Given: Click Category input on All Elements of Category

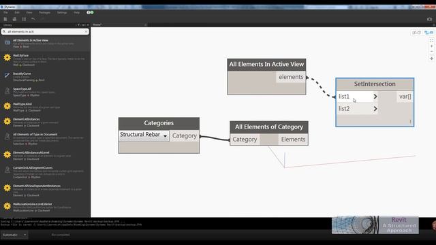Looking at the screenshot, I should point(245,139).
